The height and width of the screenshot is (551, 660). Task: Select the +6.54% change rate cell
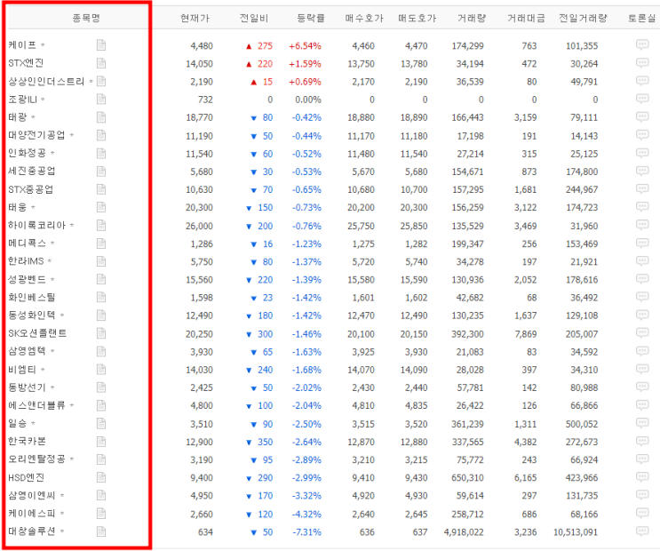(305, 45)
